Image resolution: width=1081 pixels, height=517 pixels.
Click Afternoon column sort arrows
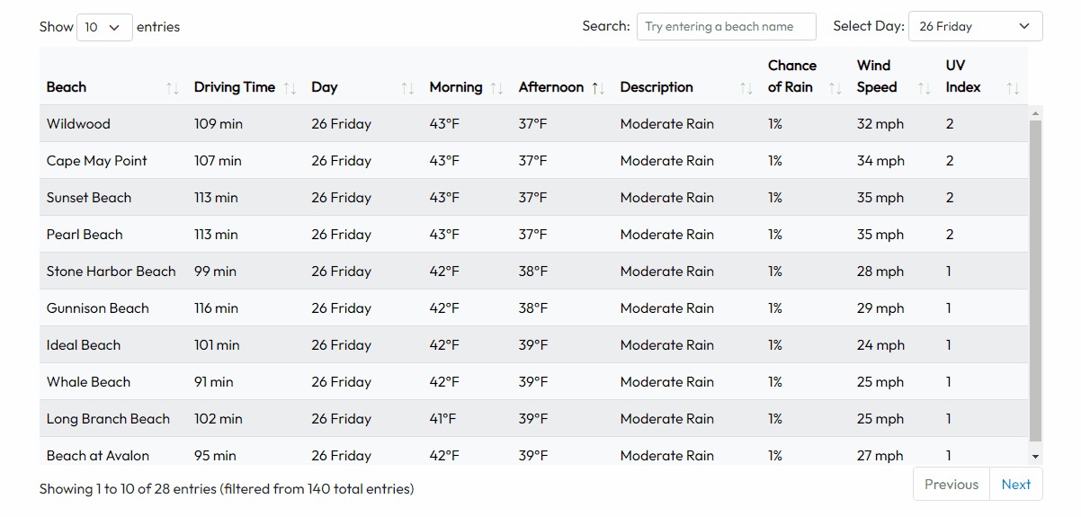point(598,88)
